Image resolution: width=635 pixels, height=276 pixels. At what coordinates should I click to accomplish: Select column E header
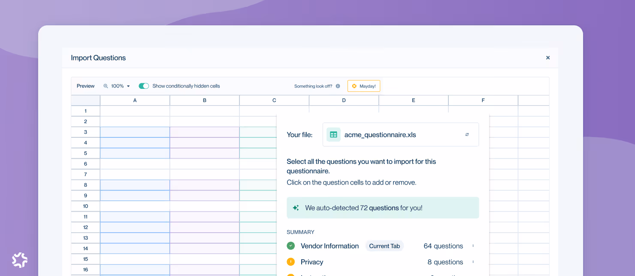414,100
